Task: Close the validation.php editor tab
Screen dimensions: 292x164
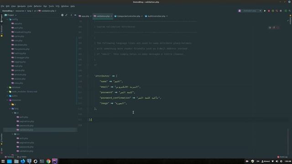Action: pyautogui.click(x=111, y=16)
